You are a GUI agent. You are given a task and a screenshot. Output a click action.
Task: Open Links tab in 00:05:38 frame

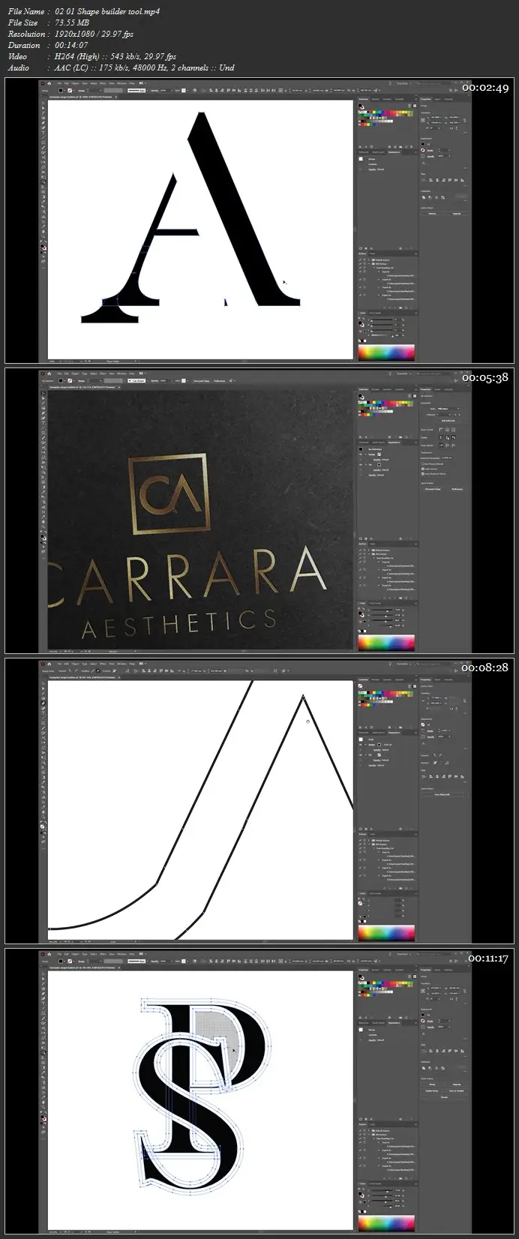click(x=372, y=544)
